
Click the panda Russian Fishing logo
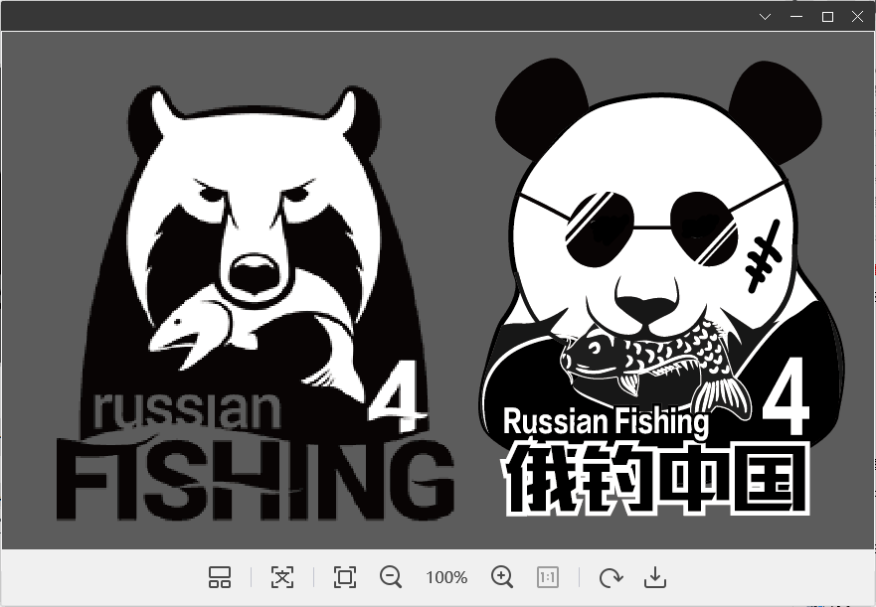click(x=659, y=287)
